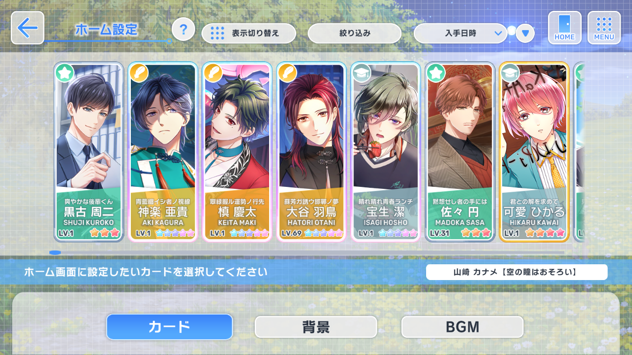
Task: Switch to the 背景 tab
Action: [x=316, y=327]
